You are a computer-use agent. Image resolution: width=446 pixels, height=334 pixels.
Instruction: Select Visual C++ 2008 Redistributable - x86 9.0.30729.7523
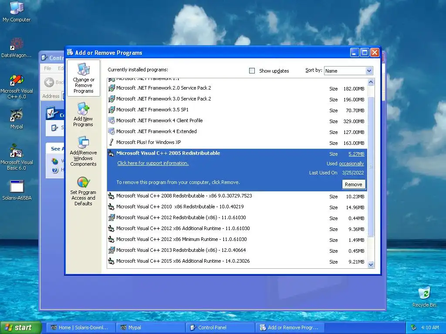tap(237, 196)
